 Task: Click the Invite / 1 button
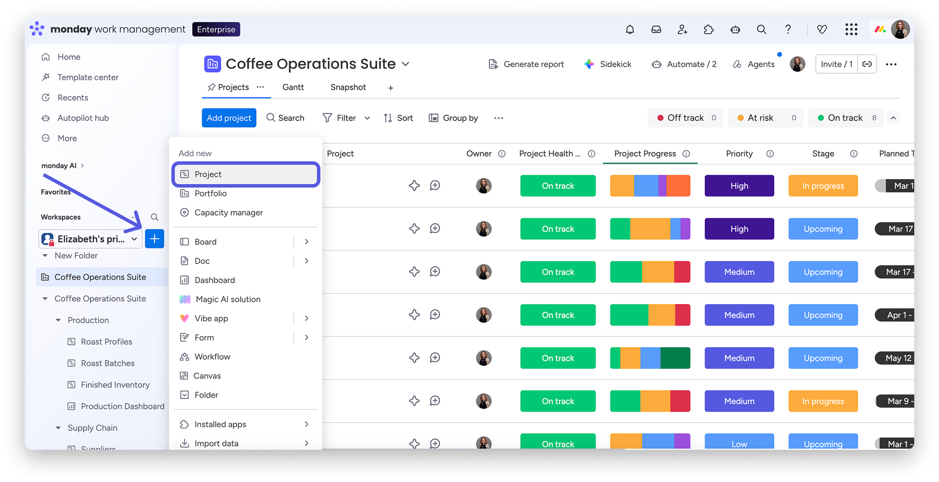[836, 64]
